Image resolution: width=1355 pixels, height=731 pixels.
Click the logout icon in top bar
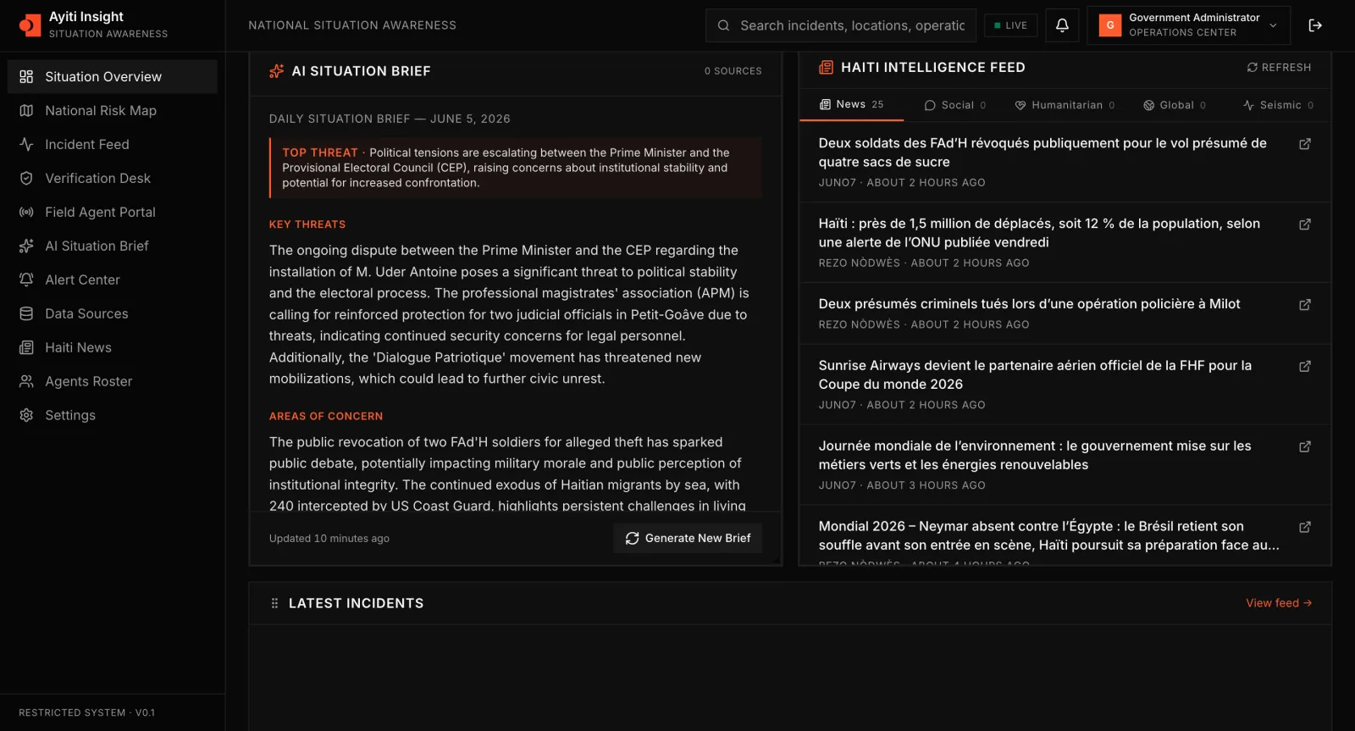[x=1315, y=25]
